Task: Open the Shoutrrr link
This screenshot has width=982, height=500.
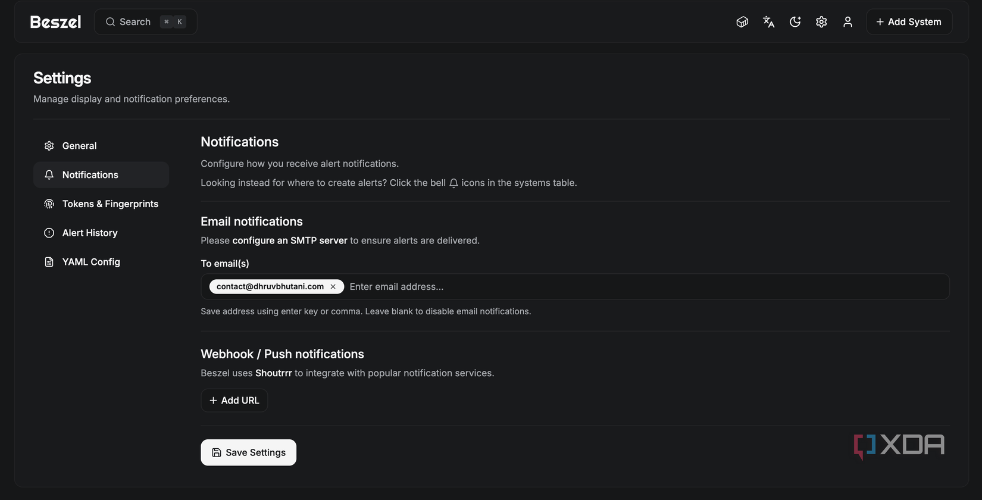Action: pos(273,373)
